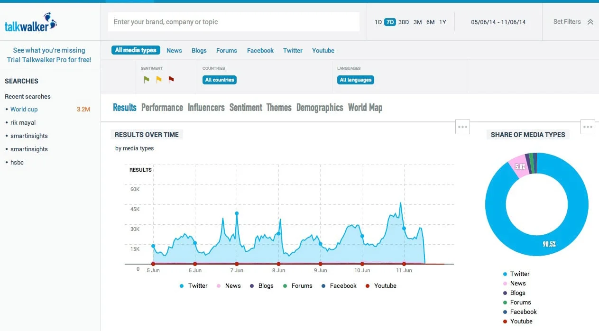The height and width of the screenshot is (331, 599).
Task: Collapse filters with the chevron icon
Action: 590,22
